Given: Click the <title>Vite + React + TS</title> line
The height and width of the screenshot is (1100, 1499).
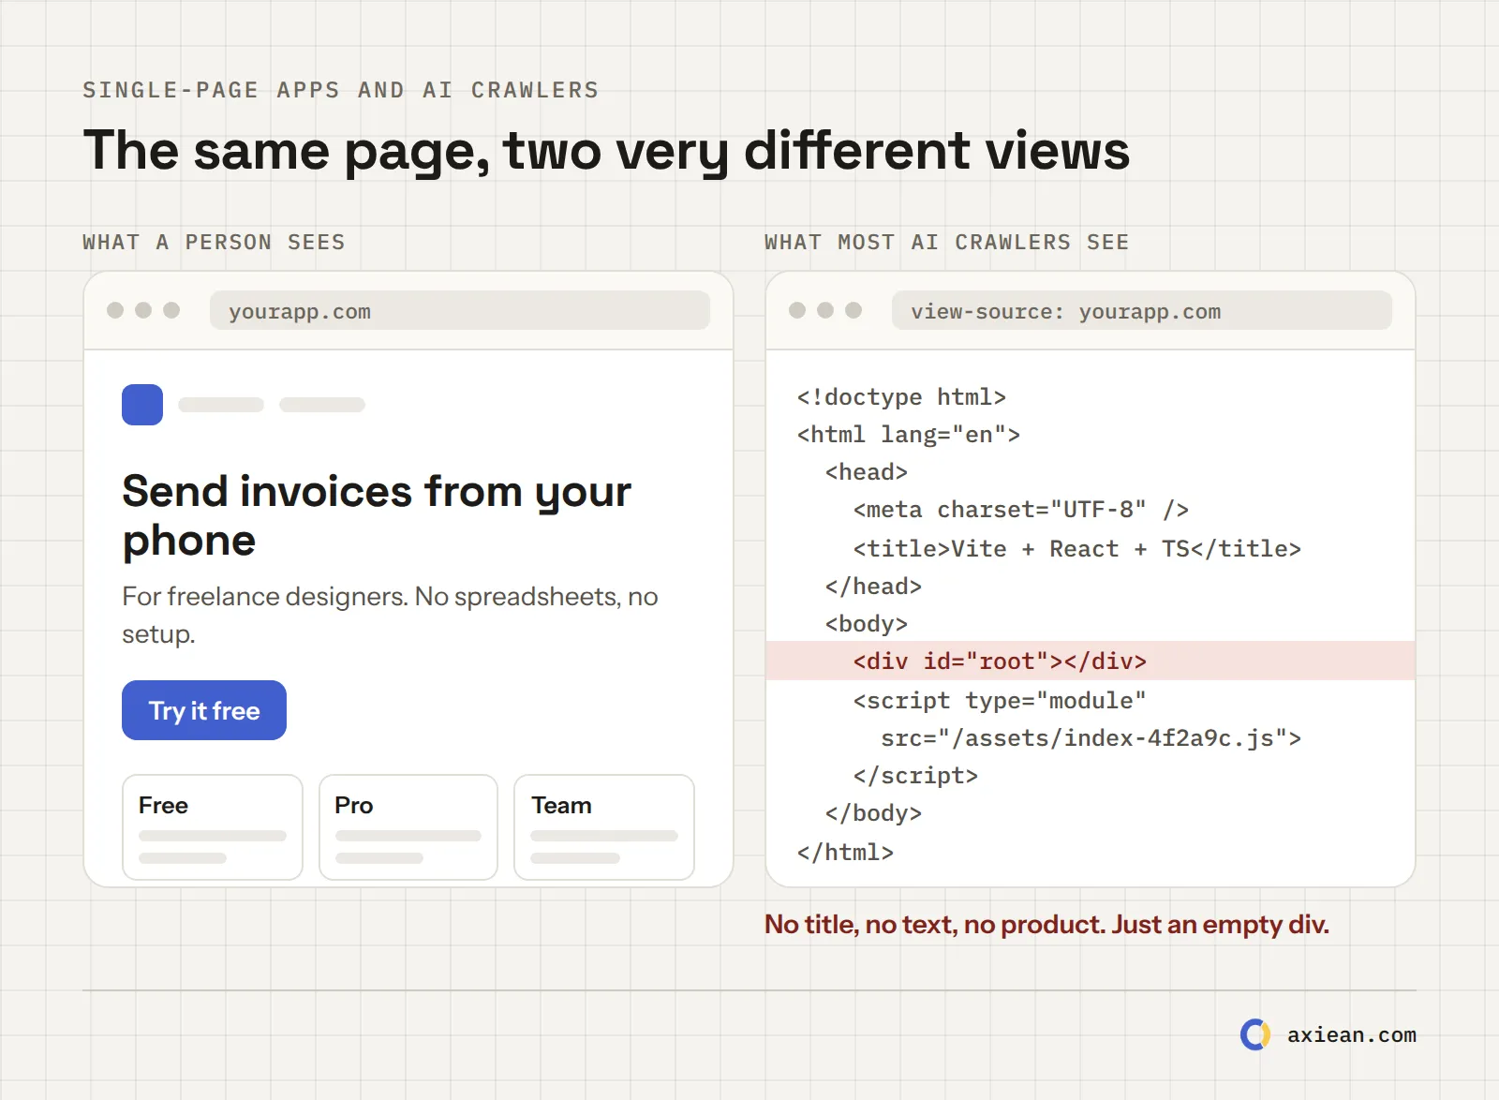Looking at the screenshot, I should point(1077,548).
